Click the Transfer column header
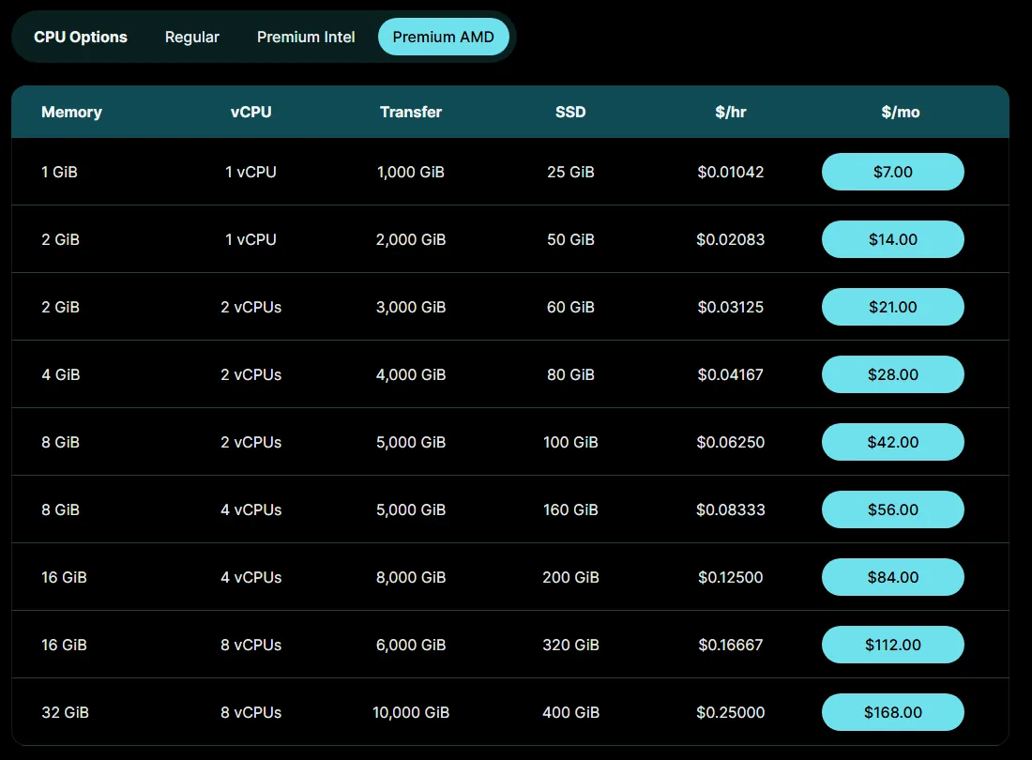 [411, 112]
